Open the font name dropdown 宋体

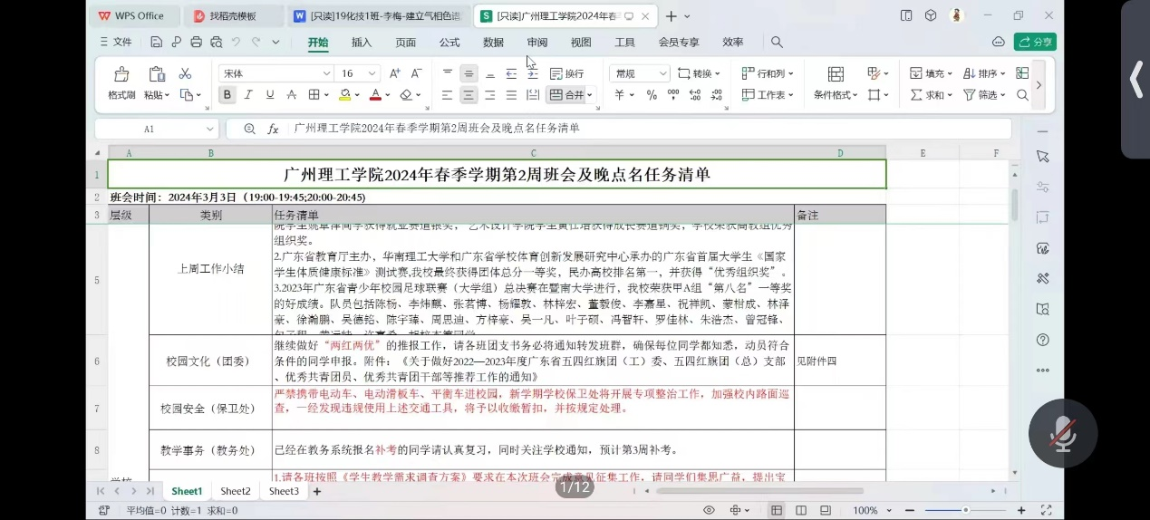(x=275, y=73)
